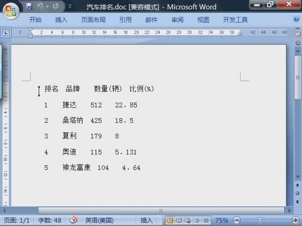Go to previous page browse button
The image size is (302, 226).
coord(298,185)
